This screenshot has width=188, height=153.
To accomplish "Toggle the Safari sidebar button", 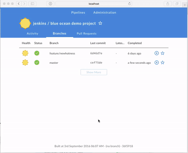I will pyautogui.click(x=33, y=4).
